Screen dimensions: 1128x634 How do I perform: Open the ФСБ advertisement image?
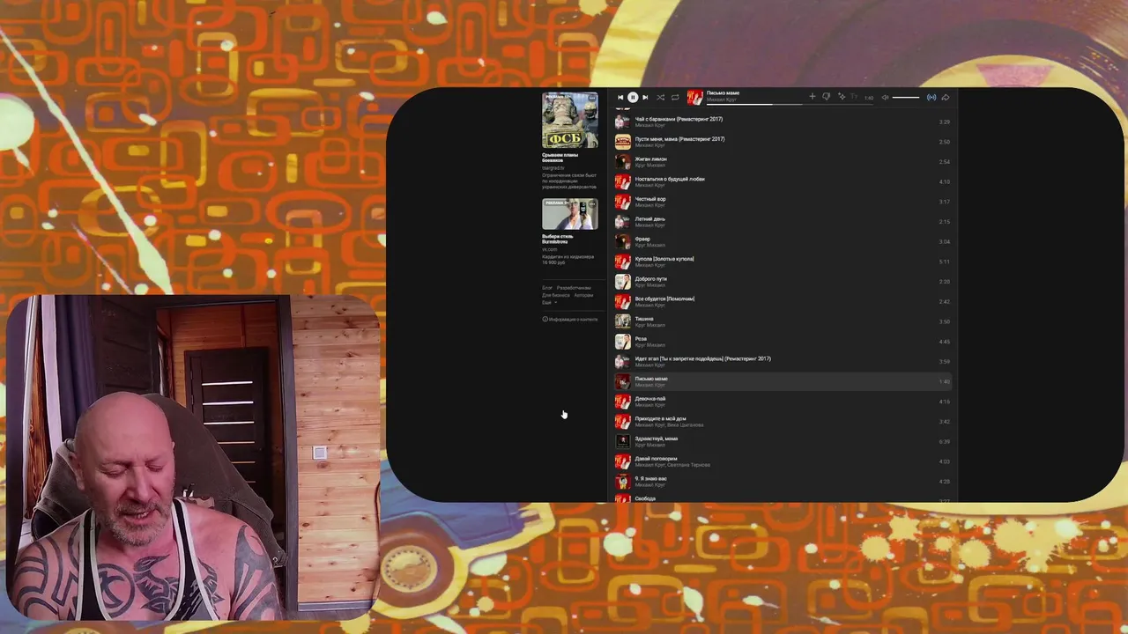(570, 121)
